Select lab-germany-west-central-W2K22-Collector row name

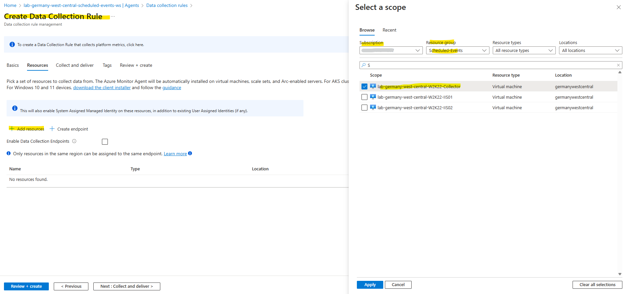(x=419, y=86)
